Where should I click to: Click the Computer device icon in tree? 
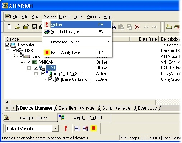click(13, 45)
